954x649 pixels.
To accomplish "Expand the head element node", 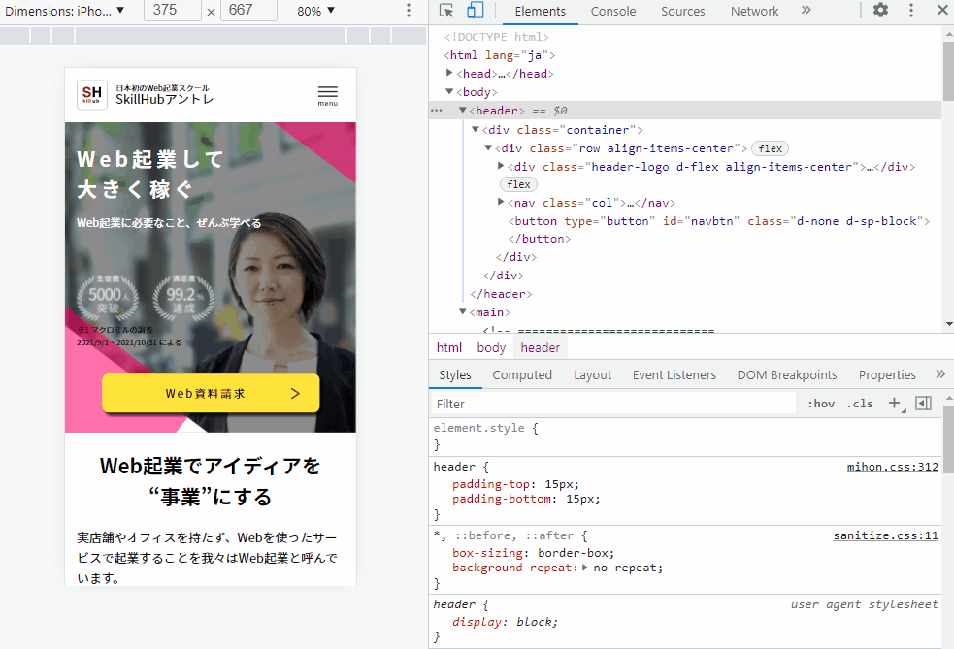I will tap(449, 73).
